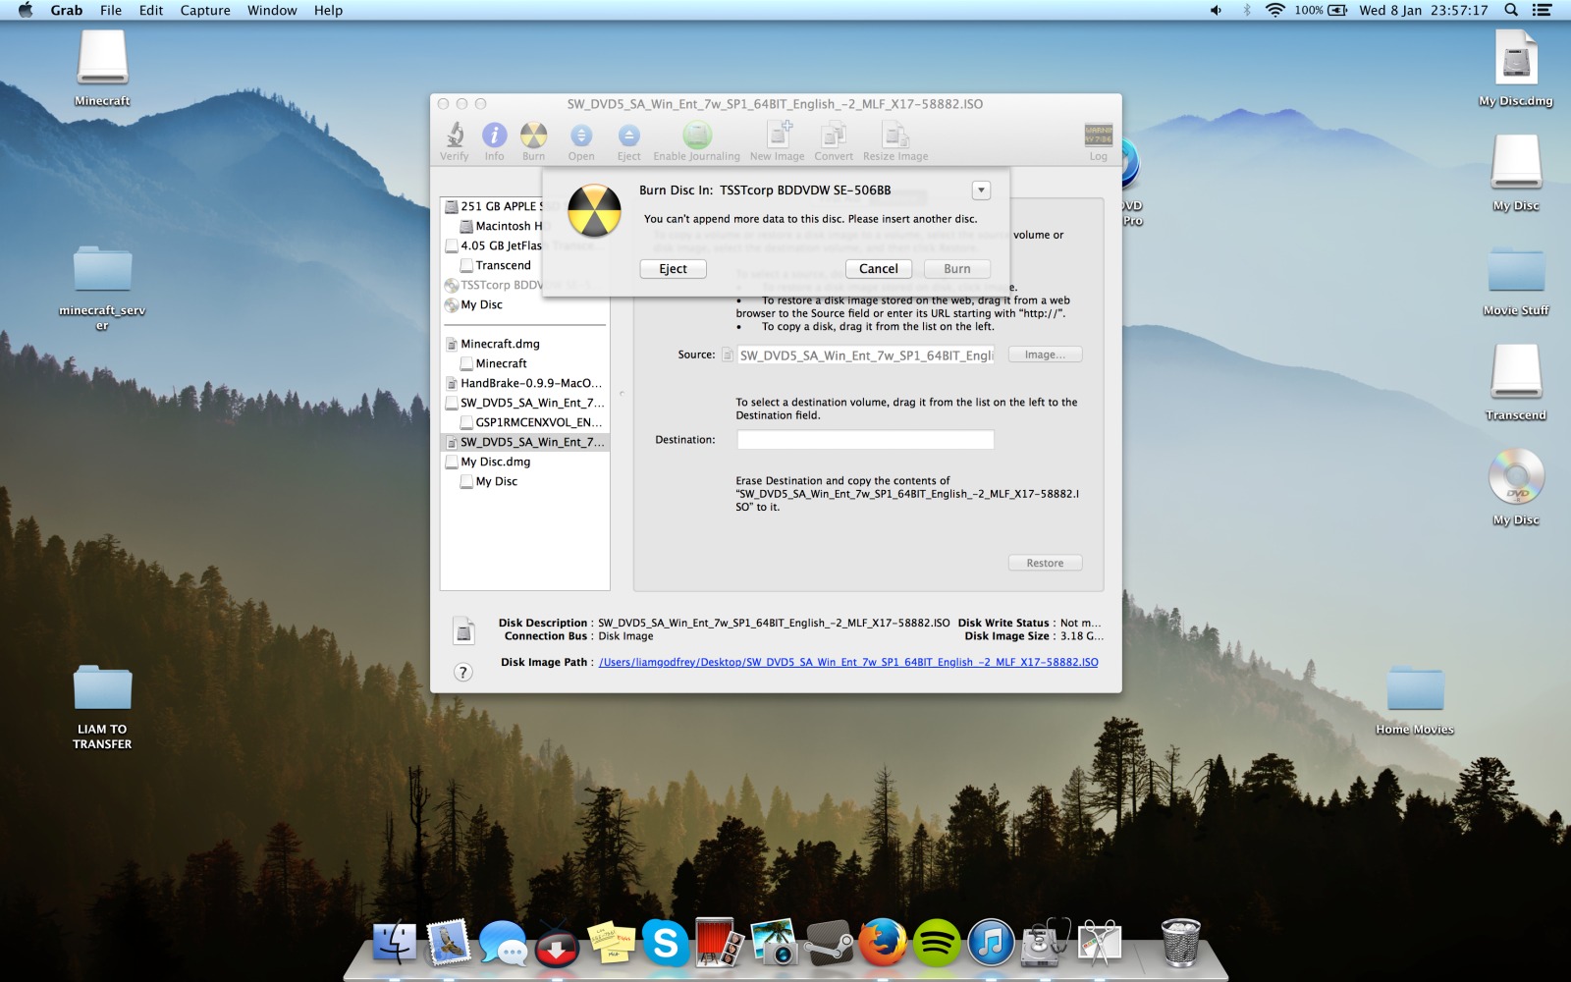Click the volume icon in the menu bar

[x=1216, y=10]
